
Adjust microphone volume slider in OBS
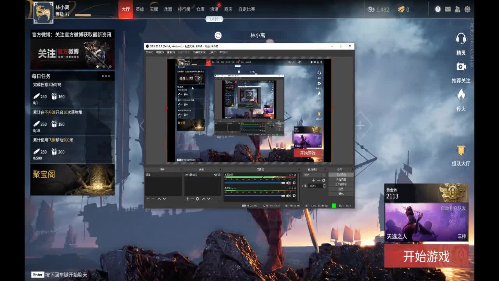(255, 196)
